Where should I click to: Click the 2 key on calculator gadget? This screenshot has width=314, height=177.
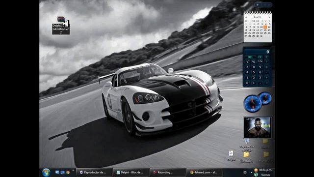pos(254,78)
